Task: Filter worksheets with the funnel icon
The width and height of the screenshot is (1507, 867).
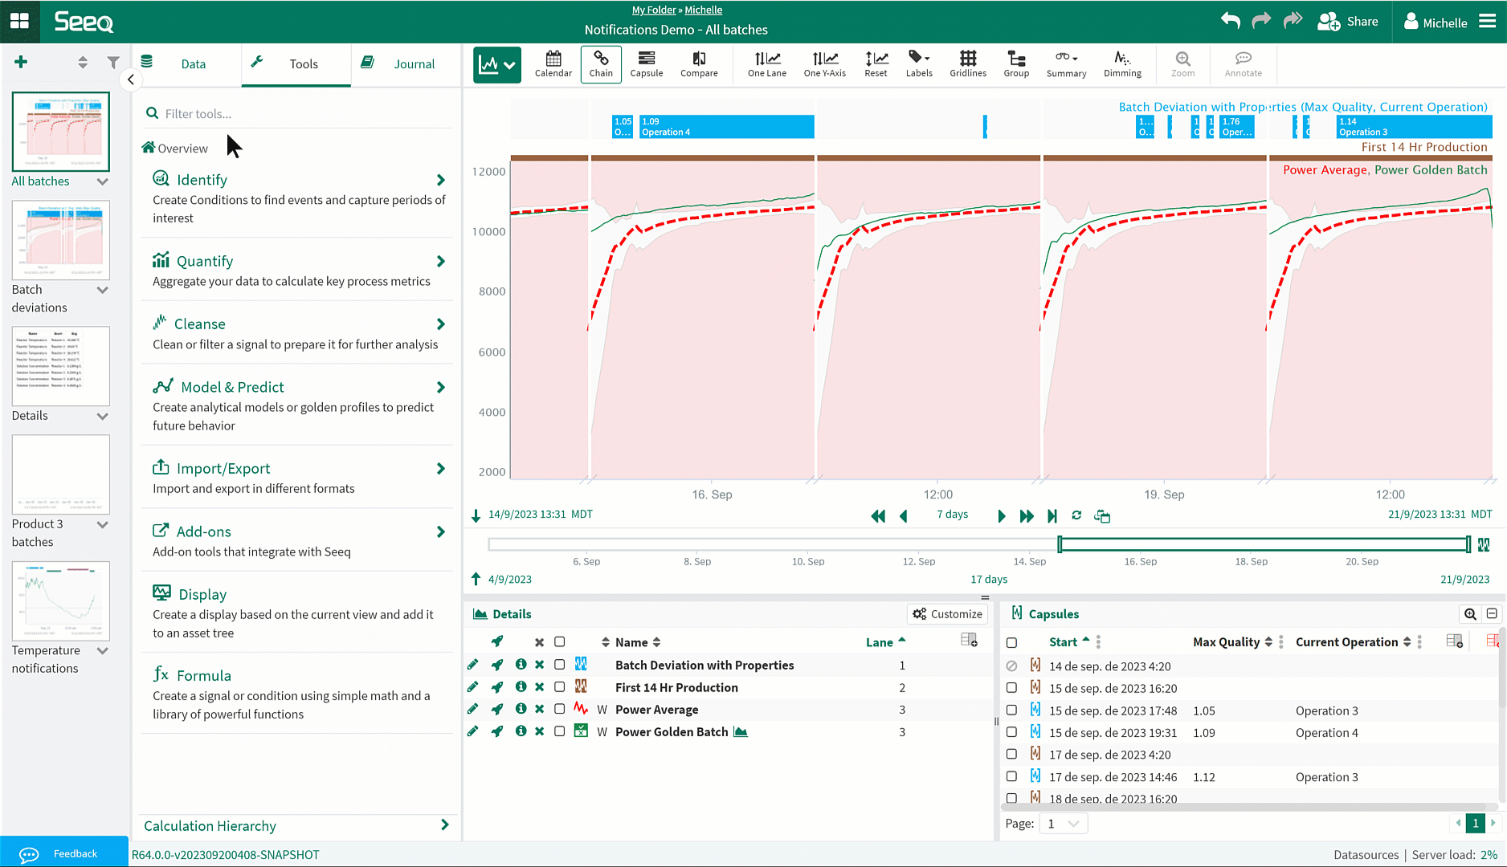Action: (x=113, y=62)
